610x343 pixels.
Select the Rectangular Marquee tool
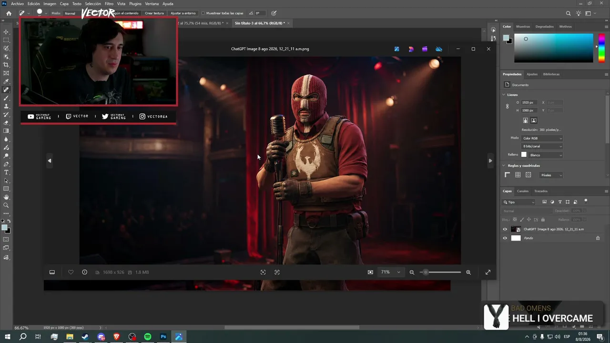[6, 40]
